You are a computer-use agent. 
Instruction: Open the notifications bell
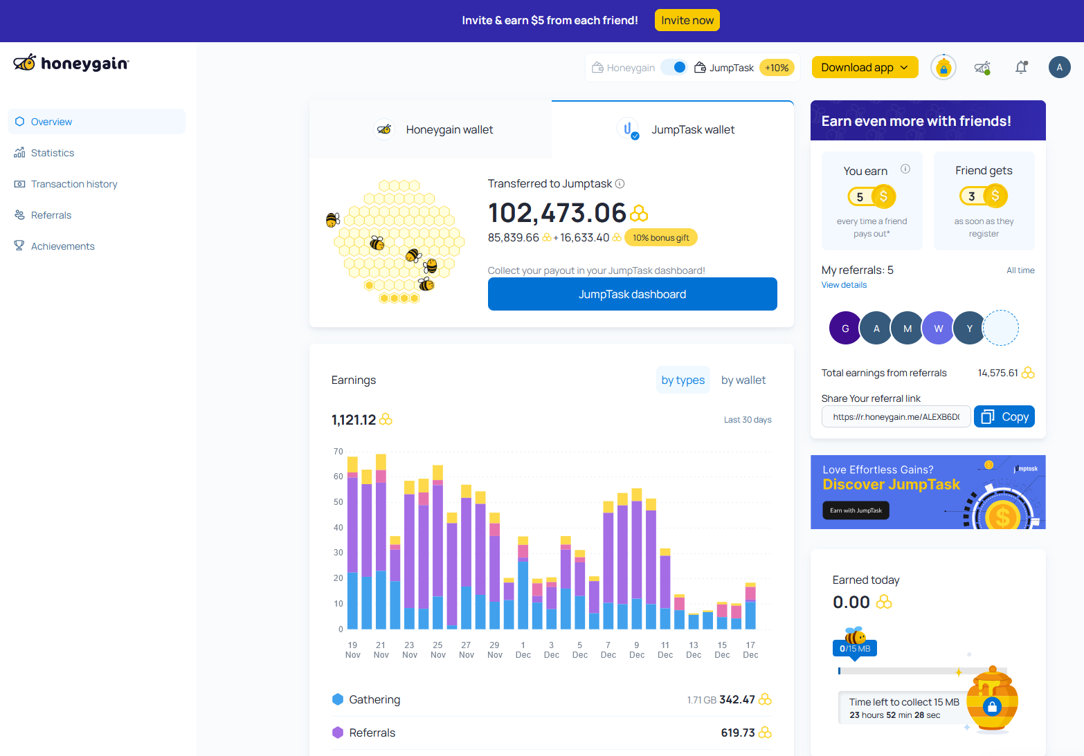(1021, 67)
